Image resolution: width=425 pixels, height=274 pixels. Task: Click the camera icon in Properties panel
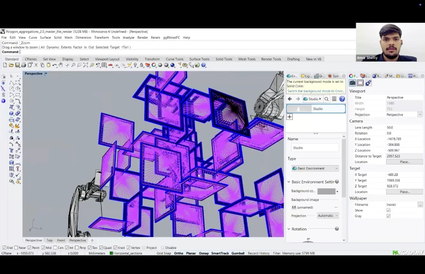tap(353, 83)
